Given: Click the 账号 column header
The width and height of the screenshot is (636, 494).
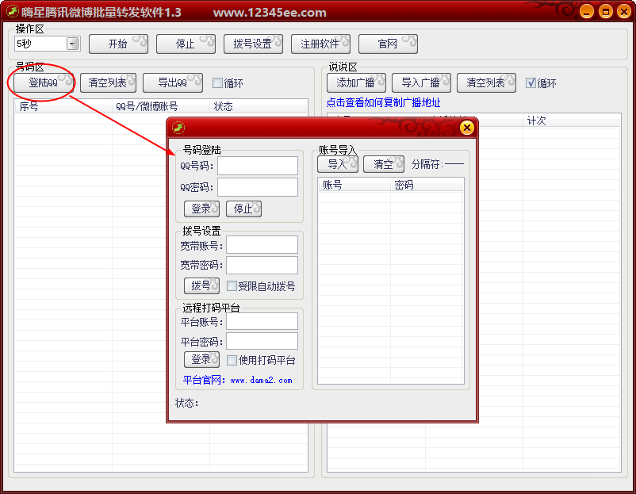Looking at the screenshot, I should (x=354, y=185).
